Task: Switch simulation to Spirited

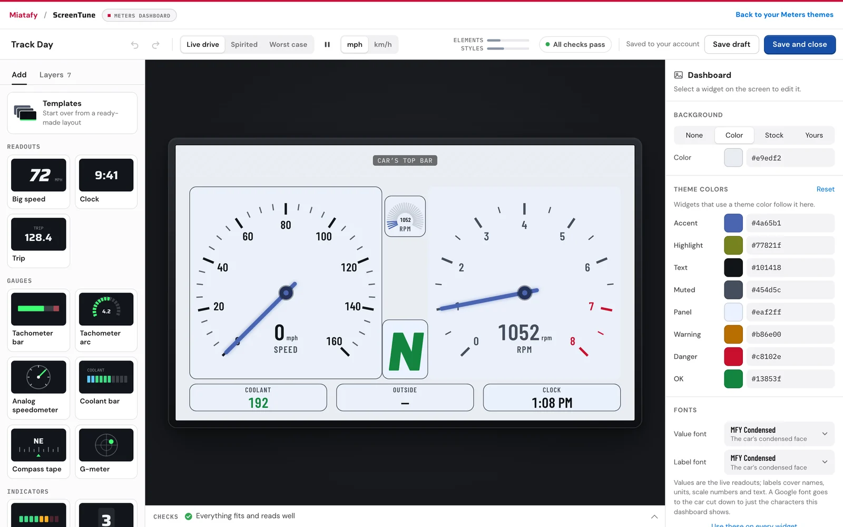Action: 244,45
